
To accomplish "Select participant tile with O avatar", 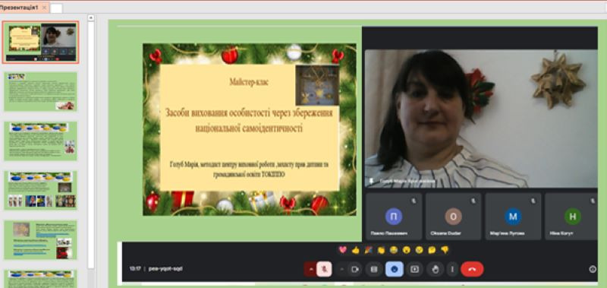I will click(453, 217).
